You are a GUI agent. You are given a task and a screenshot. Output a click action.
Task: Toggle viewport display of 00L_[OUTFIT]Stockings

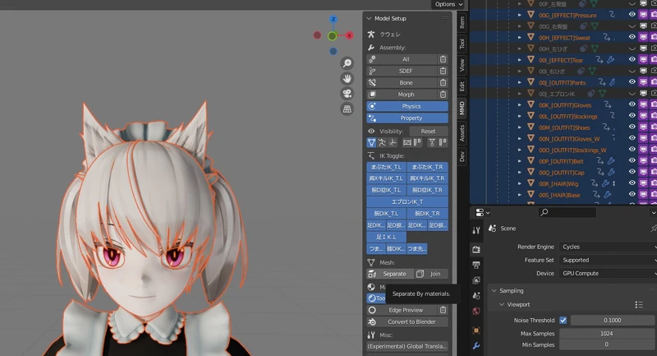(643, 116)
